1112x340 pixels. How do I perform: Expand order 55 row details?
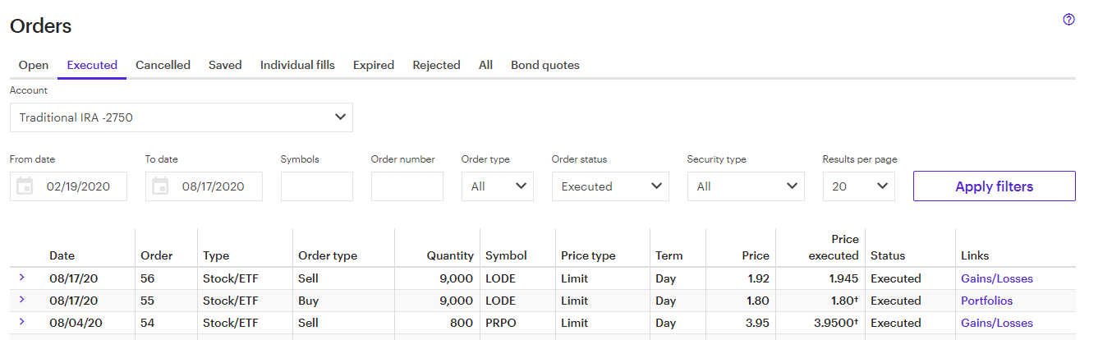(x=21, y=300)
